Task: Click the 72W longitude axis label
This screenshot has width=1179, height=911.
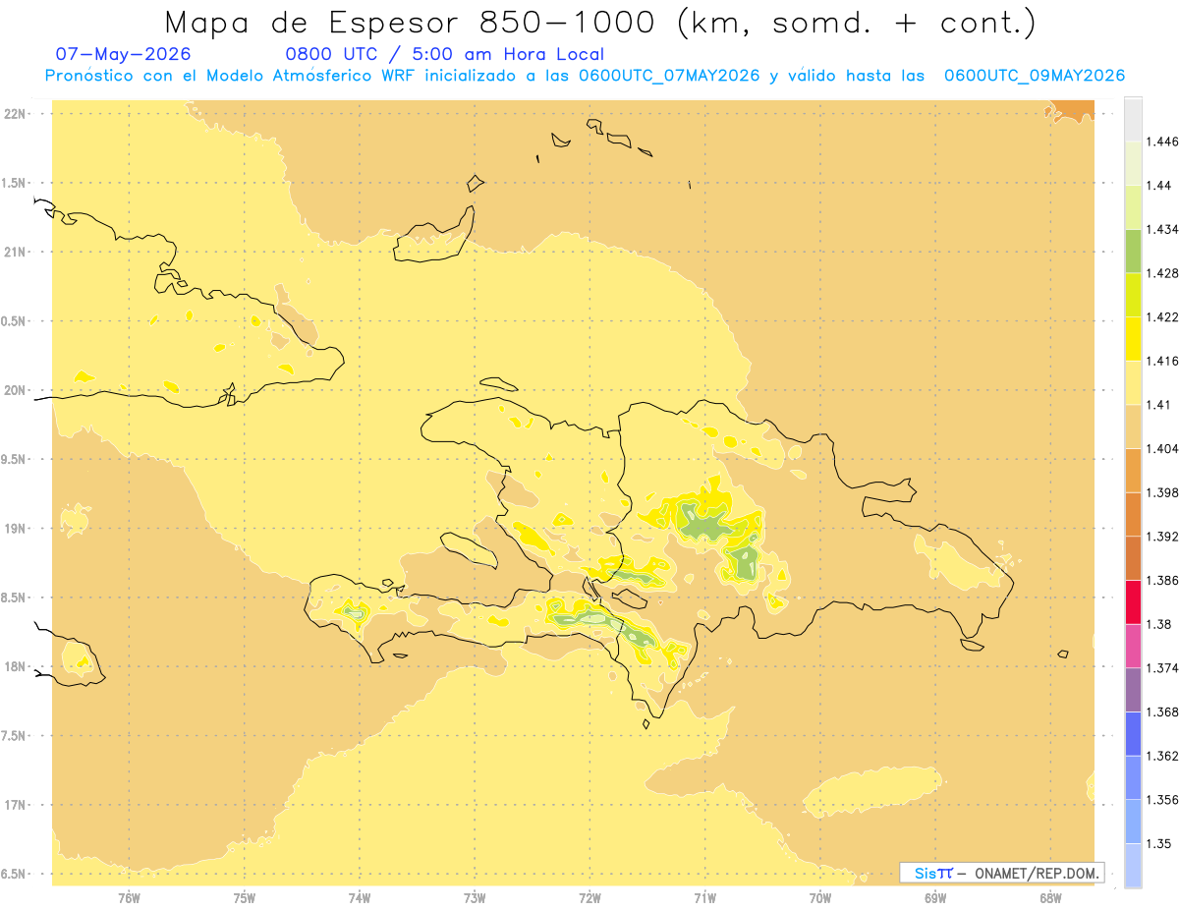Action: [589, 898]
